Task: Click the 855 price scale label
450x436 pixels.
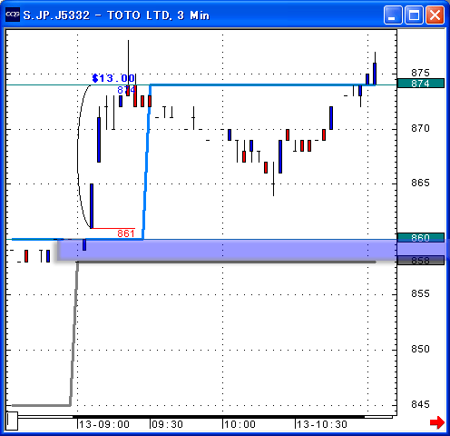Action: point(420,293)
